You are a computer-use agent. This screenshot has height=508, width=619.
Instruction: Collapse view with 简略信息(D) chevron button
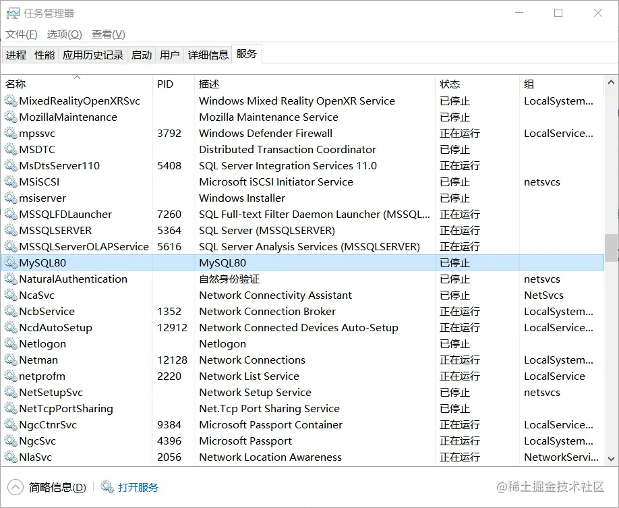click(16, 487)
